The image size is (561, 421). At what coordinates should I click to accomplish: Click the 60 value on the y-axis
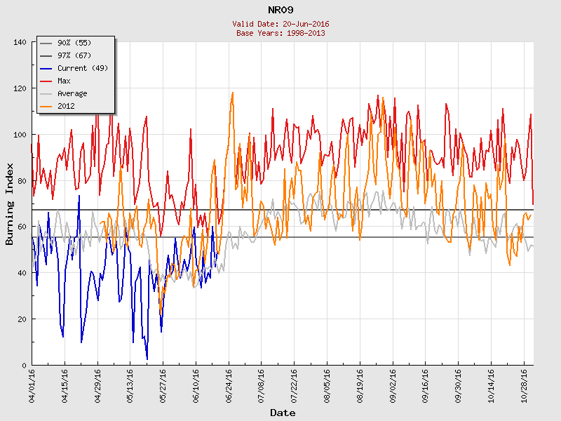[22, 227]
